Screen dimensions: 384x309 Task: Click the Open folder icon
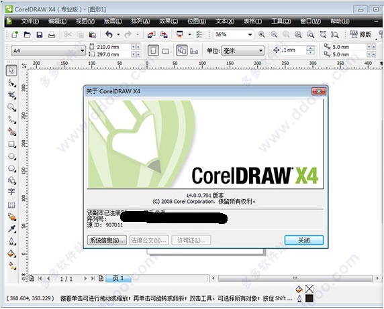pyautogui.click(x=27, y=34)
